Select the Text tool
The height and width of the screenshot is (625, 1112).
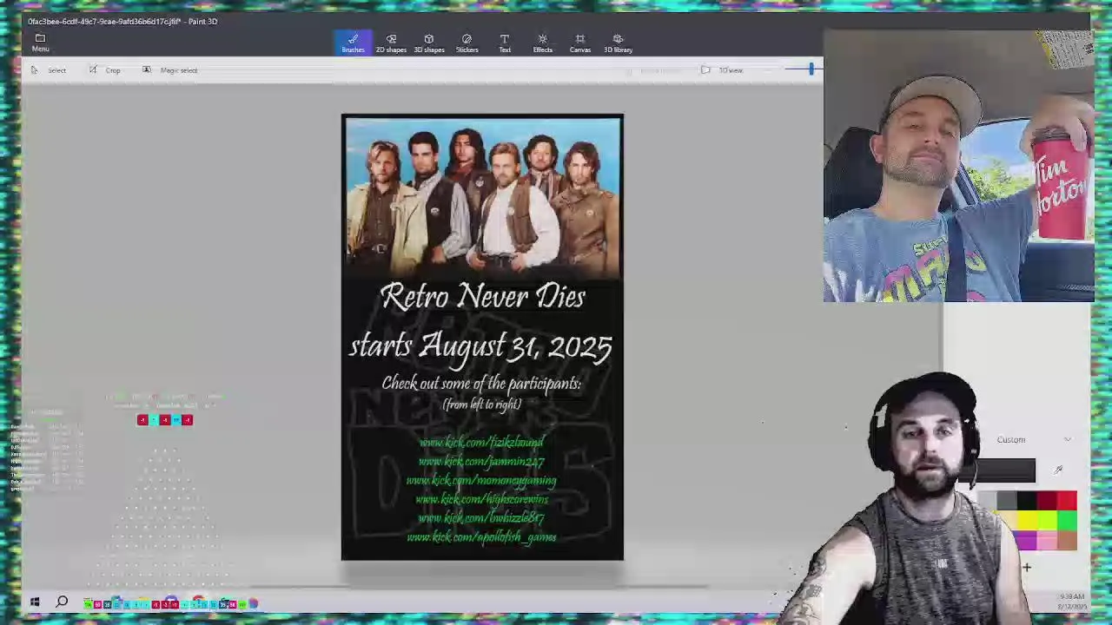coord(505,43)
